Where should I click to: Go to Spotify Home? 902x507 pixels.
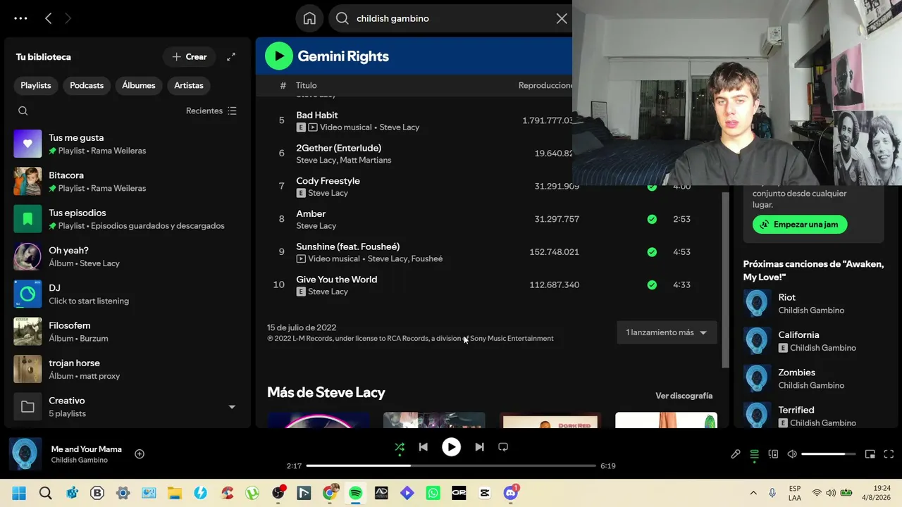point(309,18)
